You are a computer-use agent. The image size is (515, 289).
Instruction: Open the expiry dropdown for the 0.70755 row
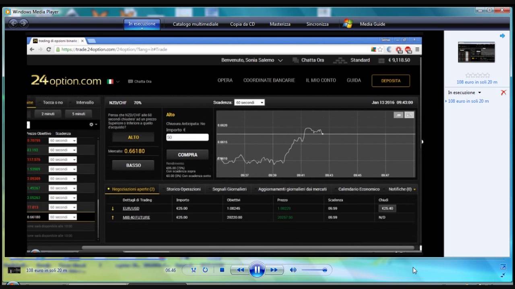(62, 140)
